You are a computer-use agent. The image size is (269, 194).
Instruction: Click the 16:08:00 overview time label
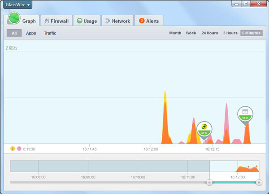point(38,177)
